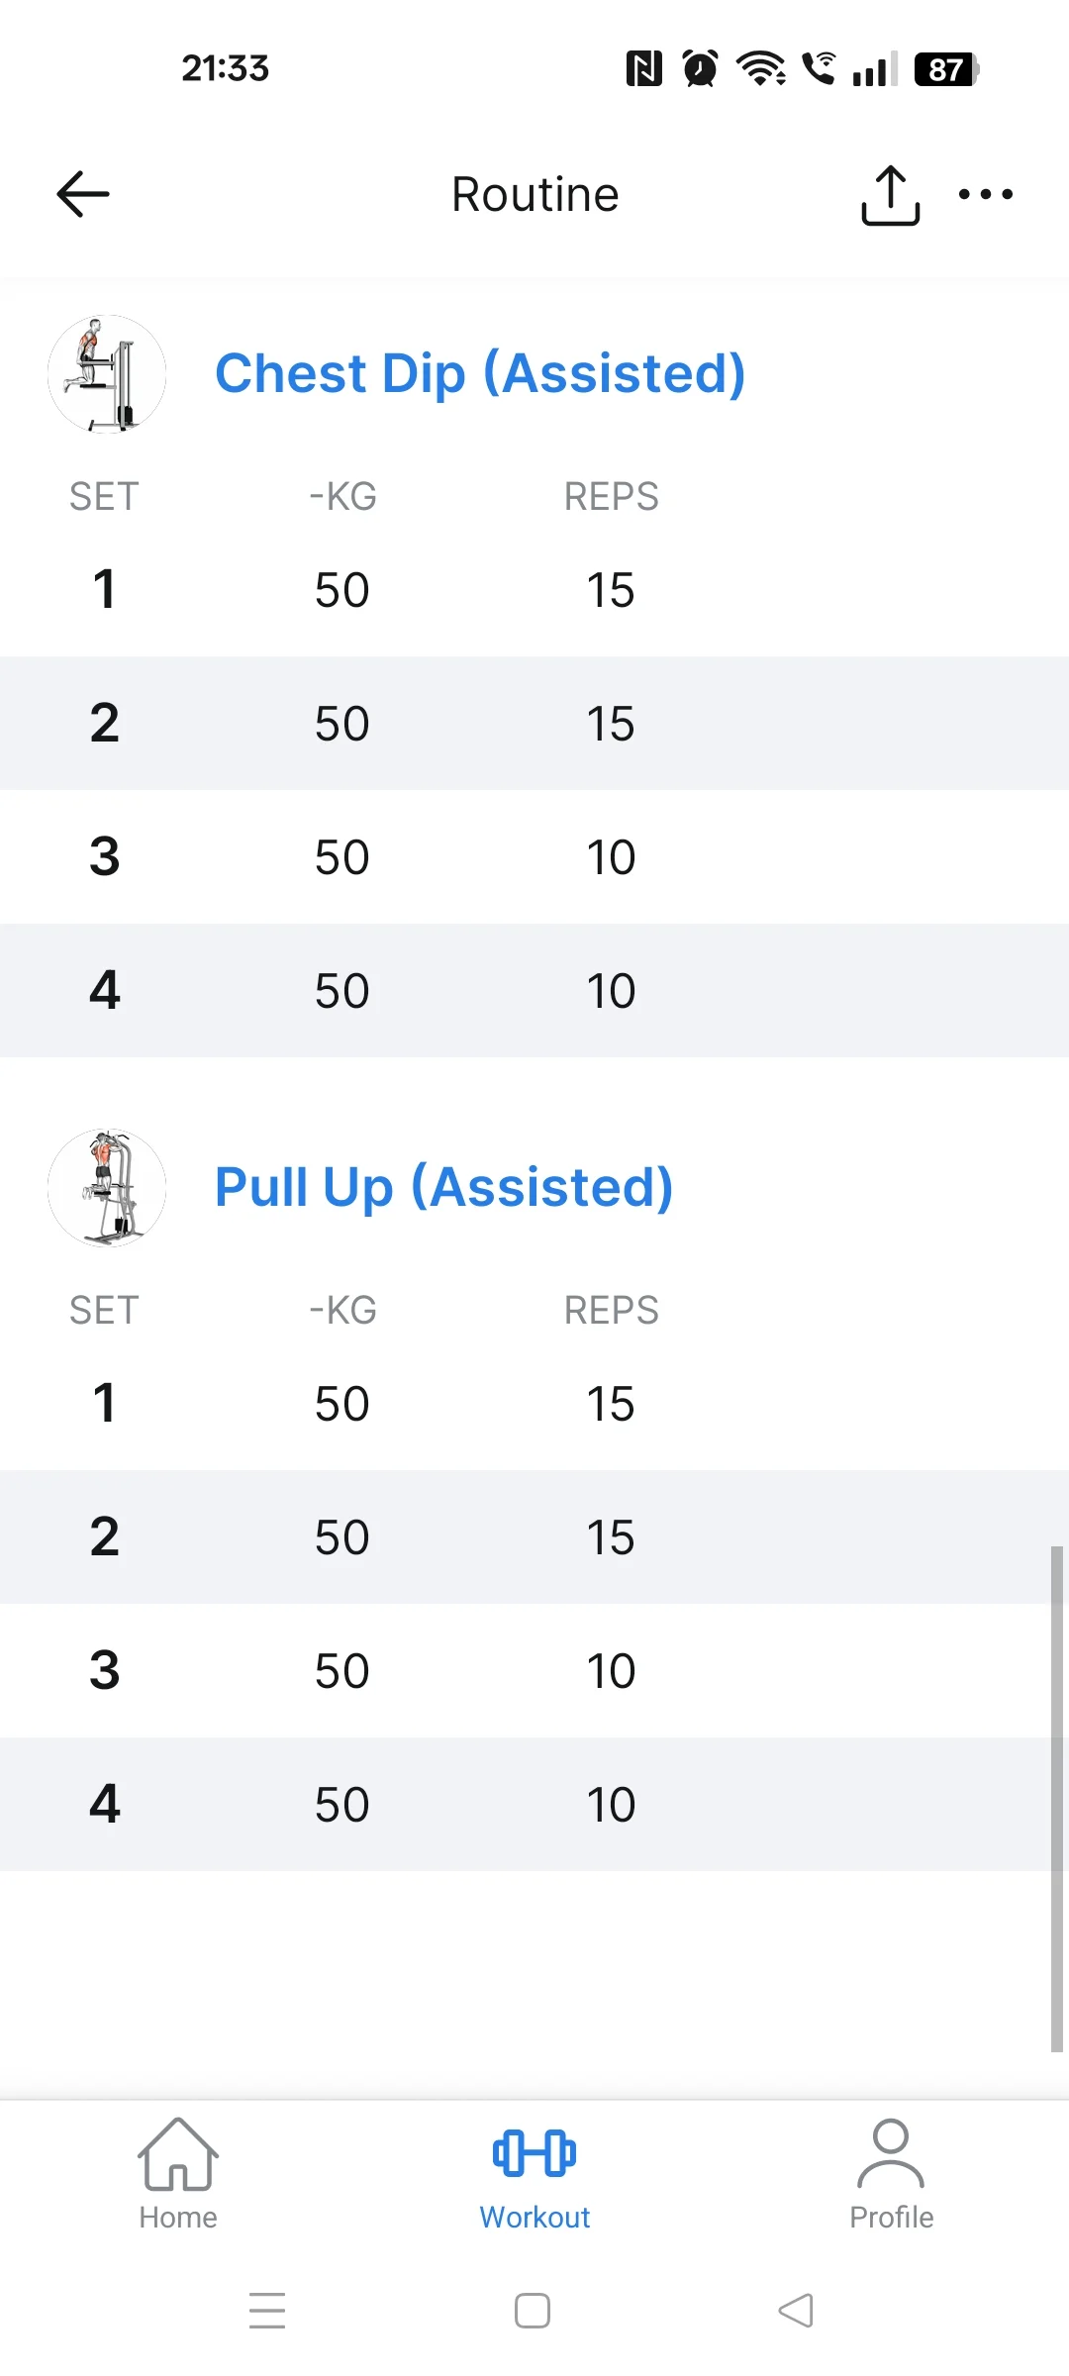The width and height of the screenshot is (1069, 2376).
Task: Tap the Android home square button
Action: pyautogui.click(x=533, y=2311)
